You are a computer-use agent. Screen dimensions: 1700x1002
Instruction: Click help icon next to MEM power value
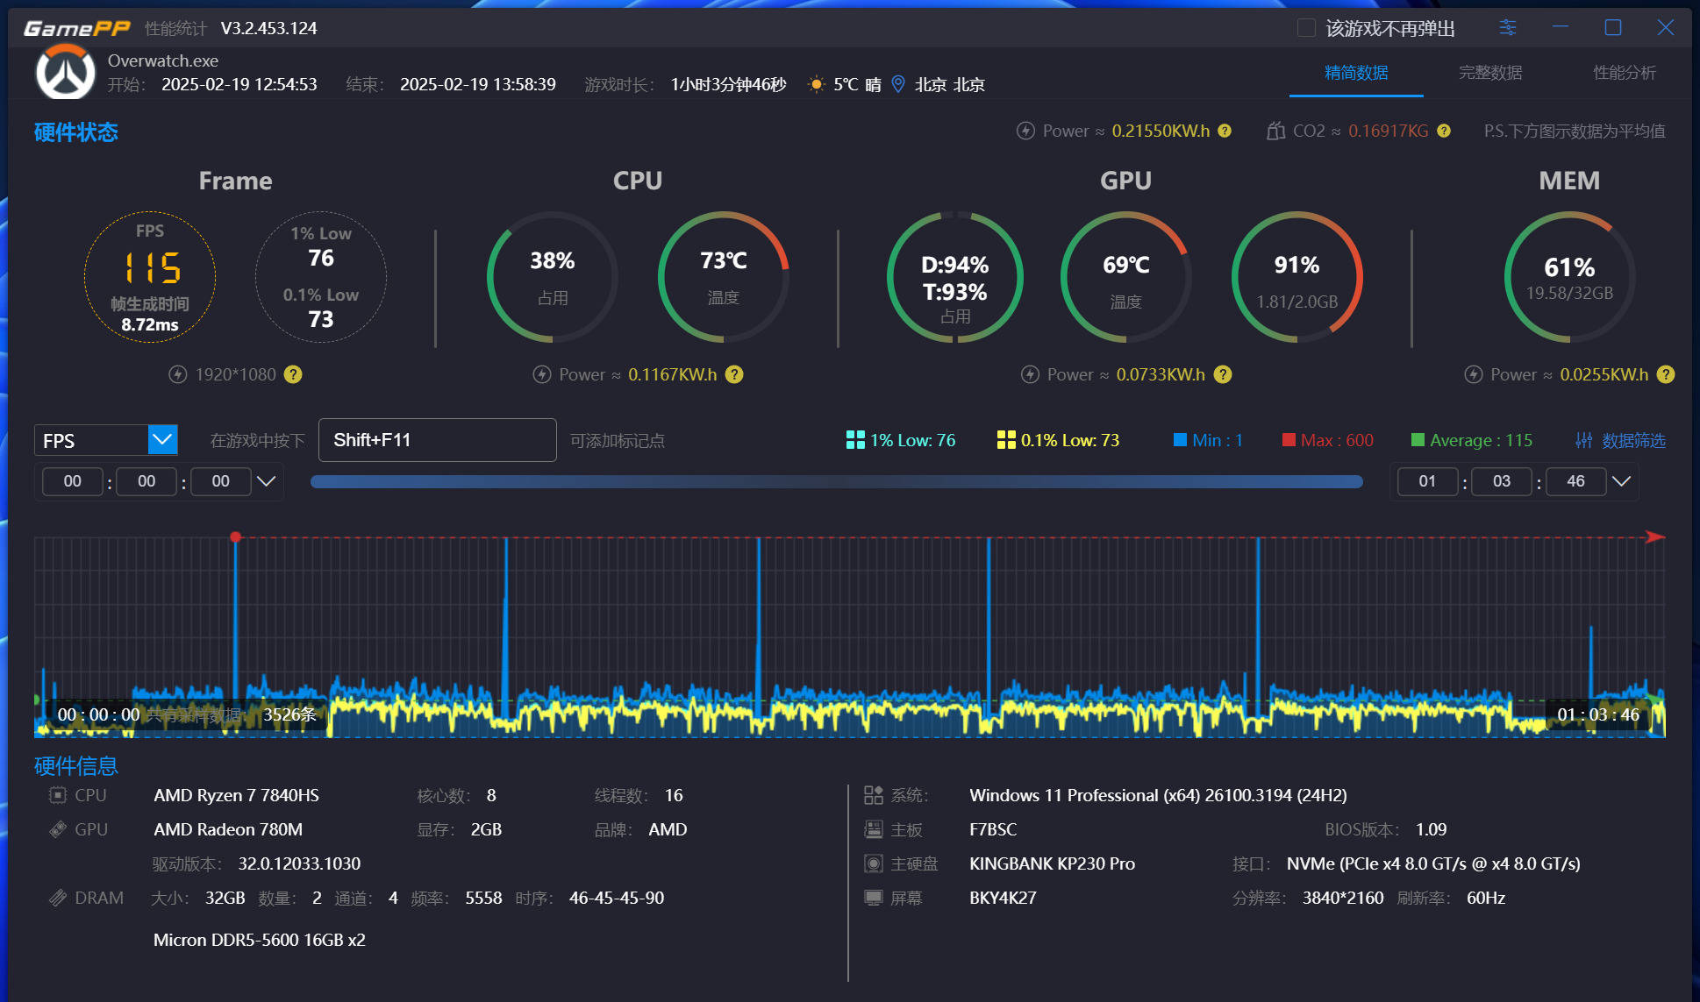point(1666,374)
